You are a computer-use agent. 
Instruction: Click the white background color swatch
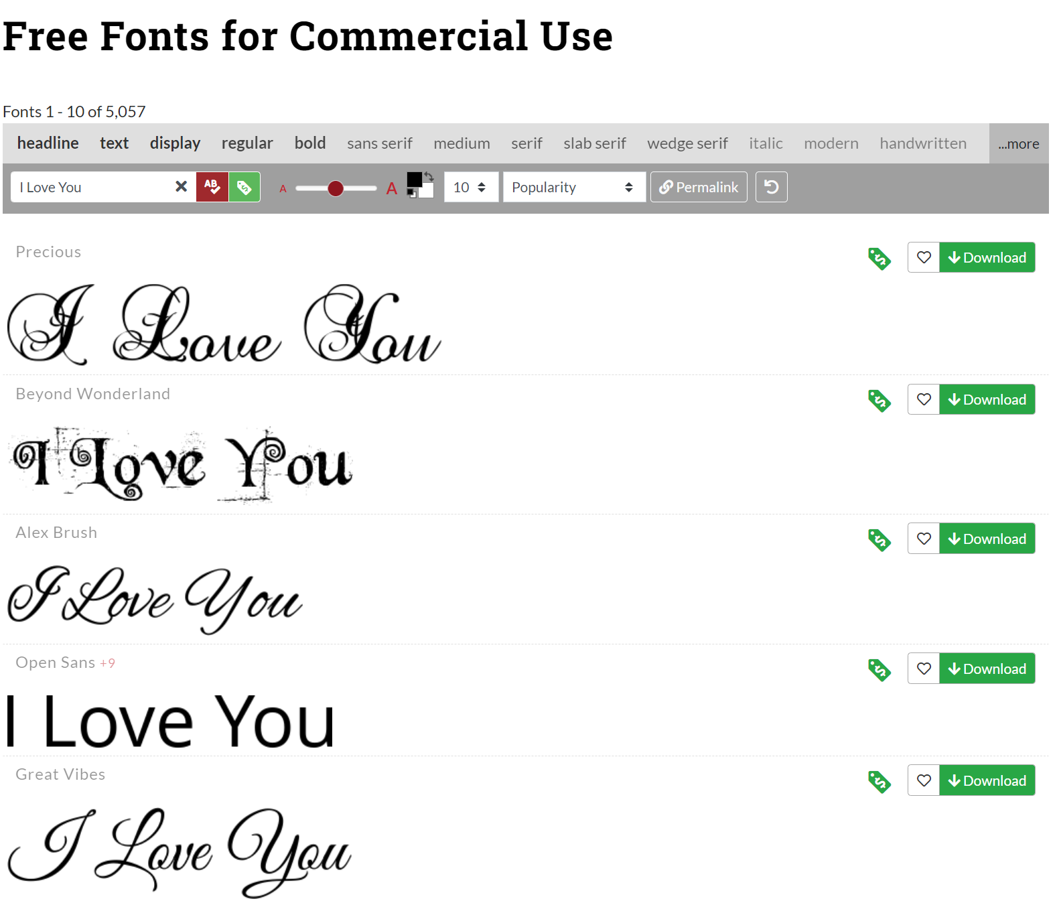[427, 192]
